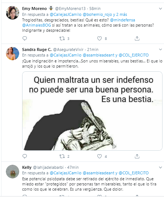The image size is (164, 198).
Task: Open @asambleadeant link in Kelly's reply
Action: tap(98, 173)
